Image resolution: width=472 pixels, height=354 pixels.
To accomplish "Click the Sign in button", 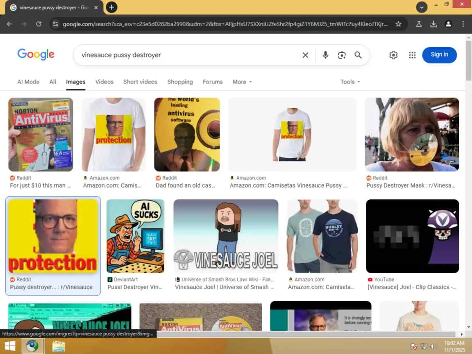I will coord(439,55).
